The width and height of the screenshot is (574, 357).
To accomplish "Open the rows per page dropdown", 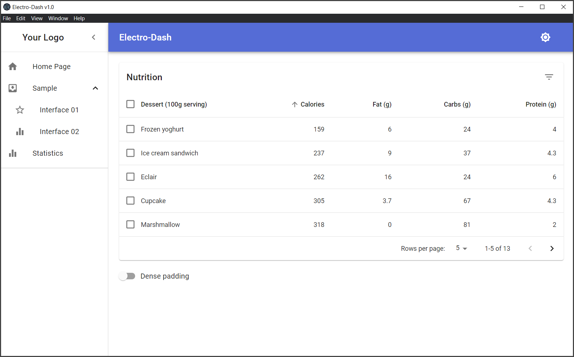I will pos(461,248).
